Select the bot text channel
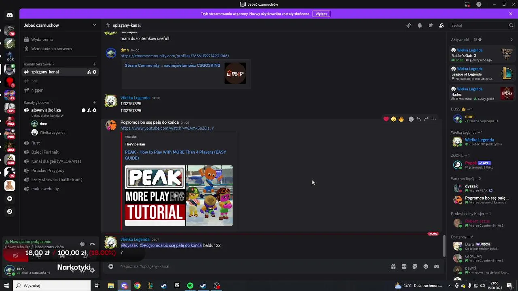The height and width of the screenshot is (291, 518). pos(60,81)
